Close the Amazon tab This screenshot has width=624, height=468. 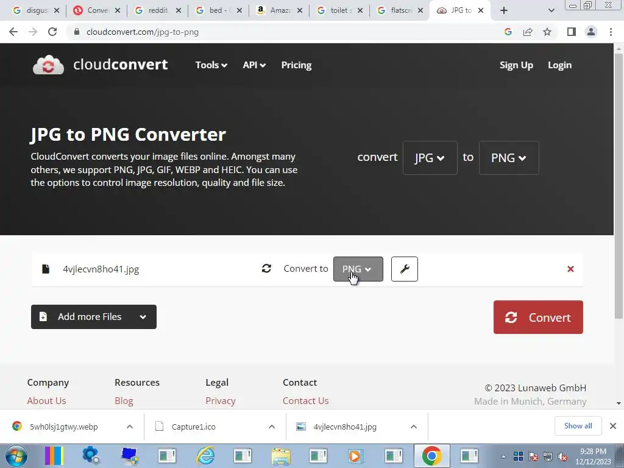click(x=300, y=10)
